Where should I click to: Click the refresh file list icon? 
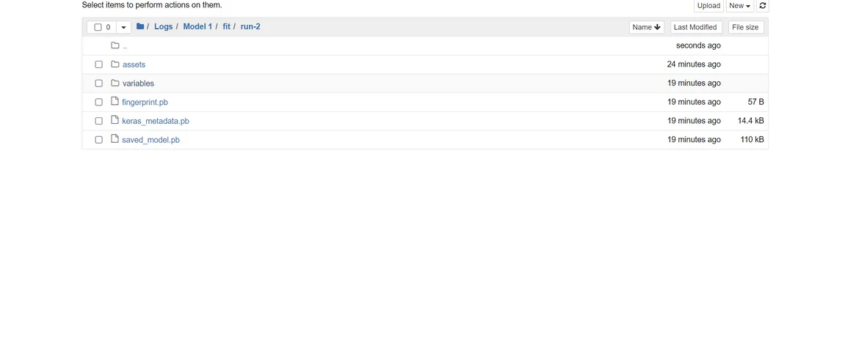coord(763,6)
